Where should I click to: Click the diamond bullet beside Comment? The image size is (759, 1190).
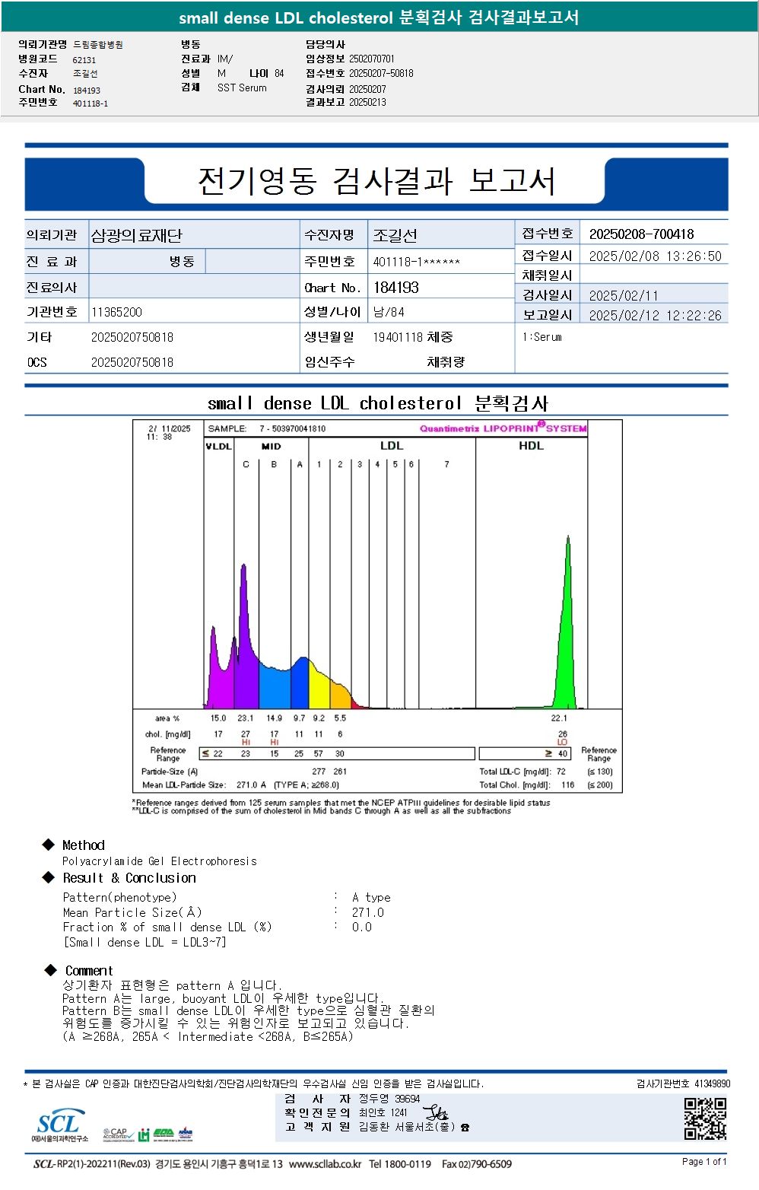(x=51, y=970)
